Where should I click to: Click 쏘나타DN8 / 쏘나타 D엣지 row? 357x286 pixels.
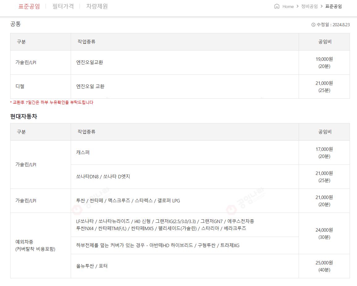[185, 176]
